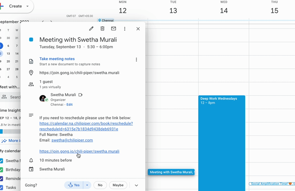Click the search for people field

tap(10, 97)
